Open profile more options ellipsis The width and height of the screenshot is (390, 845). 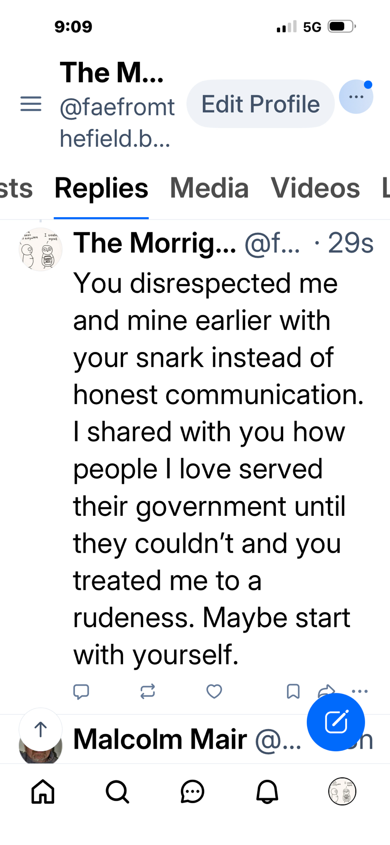356,97
